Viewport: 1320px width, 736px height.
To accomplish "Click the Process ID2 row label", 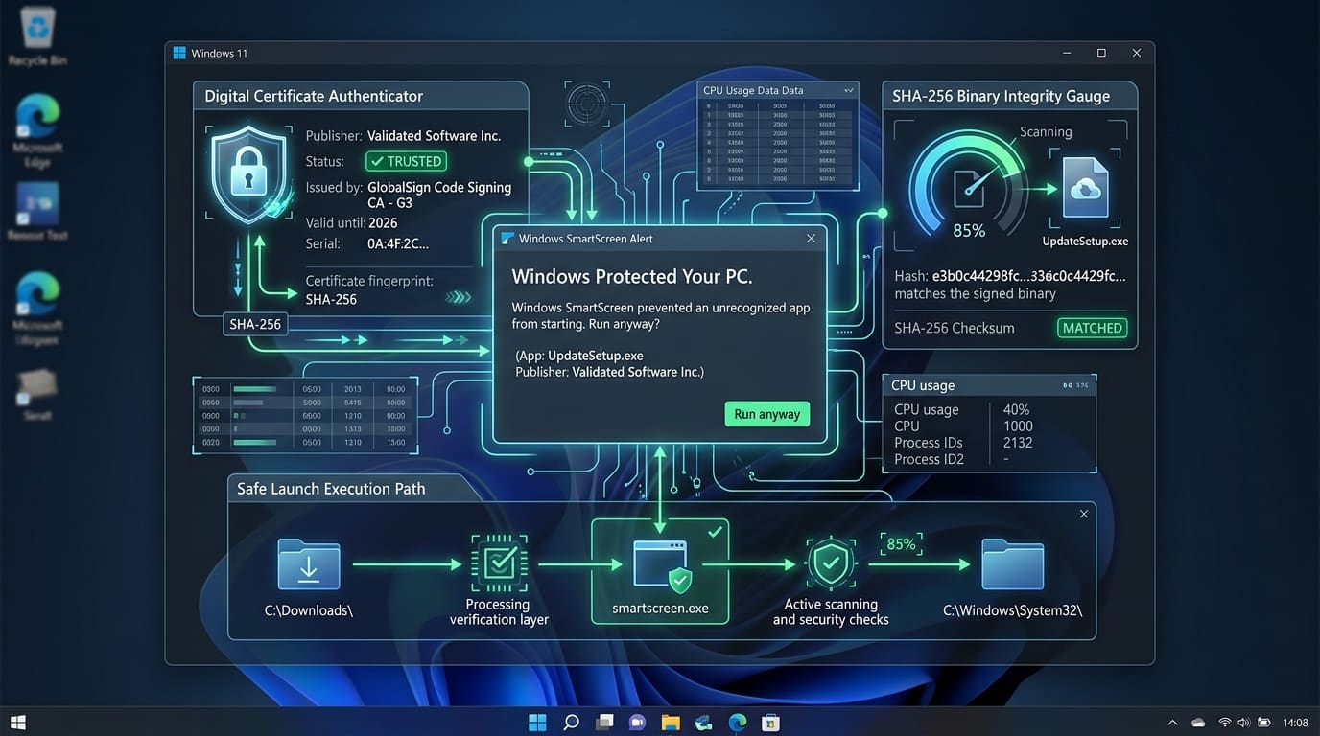I will [929, 459].
